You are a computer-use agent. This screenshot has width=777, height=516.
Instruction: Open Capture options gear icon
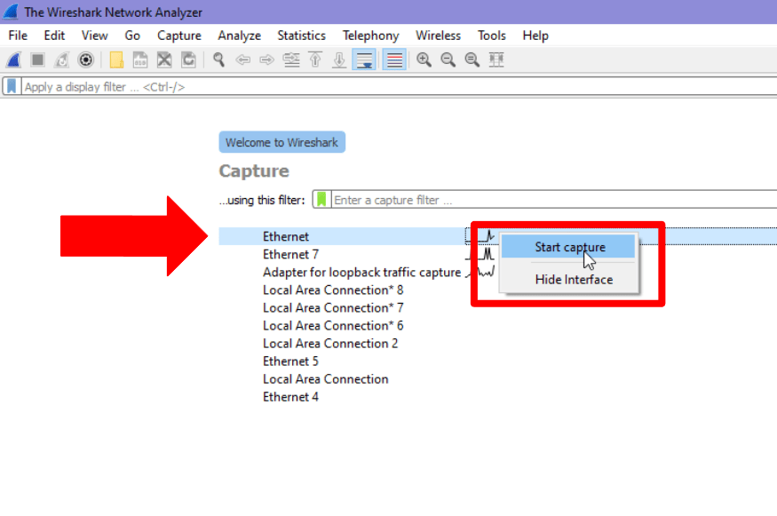86,60
